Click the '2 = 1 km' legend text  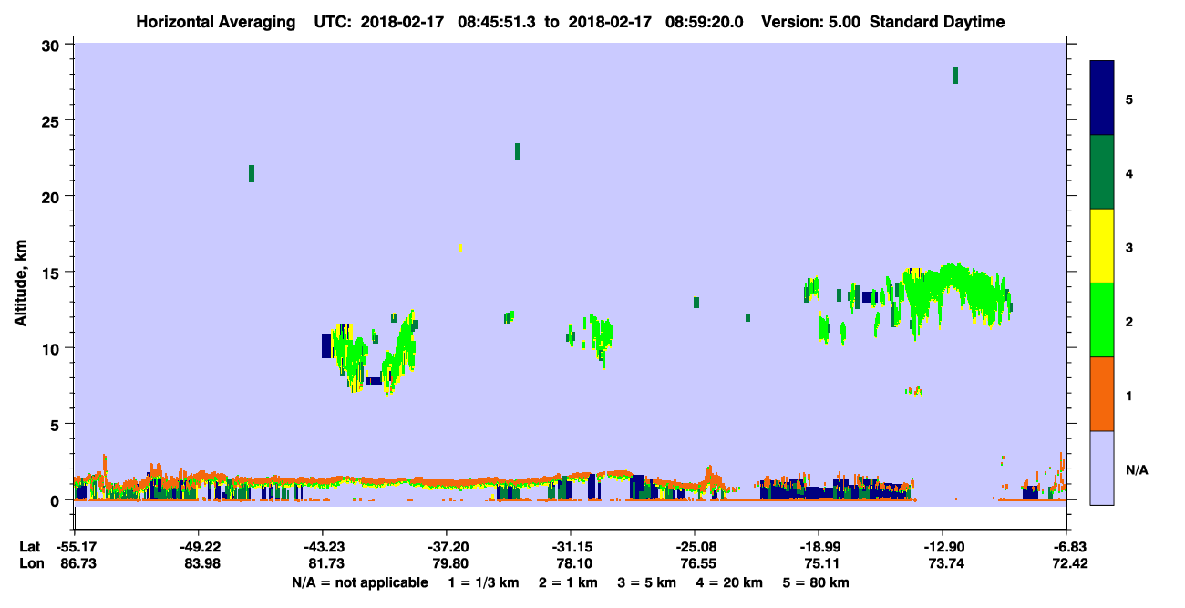568,582
